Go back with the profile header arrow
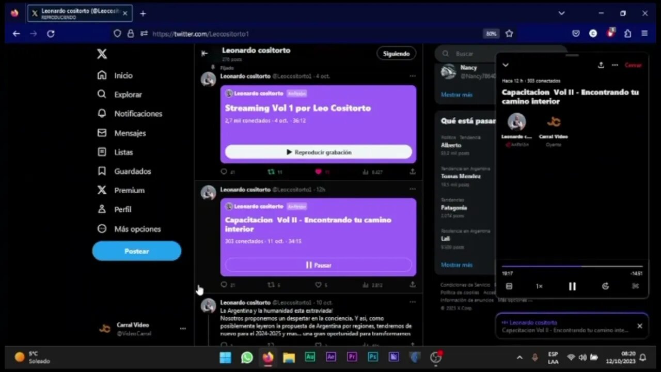Screen dimensions: 661x372 pyautogui.click(x=204, y=53)
